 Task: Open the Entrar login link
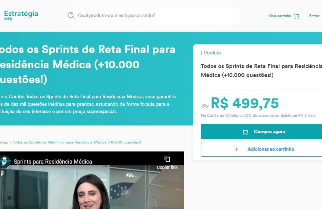(x=314, y=16)
